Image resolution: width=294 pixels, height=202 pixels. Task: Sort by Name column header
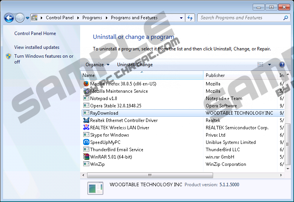[142, 75]
